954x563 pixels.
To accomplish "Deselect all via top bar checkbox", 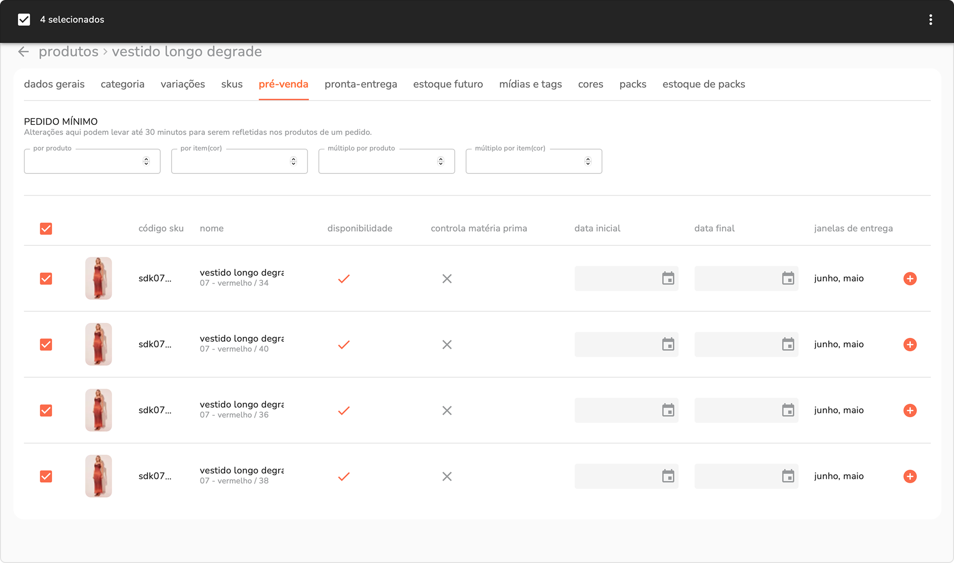I will pyautogui.click(x=24, y=20).
